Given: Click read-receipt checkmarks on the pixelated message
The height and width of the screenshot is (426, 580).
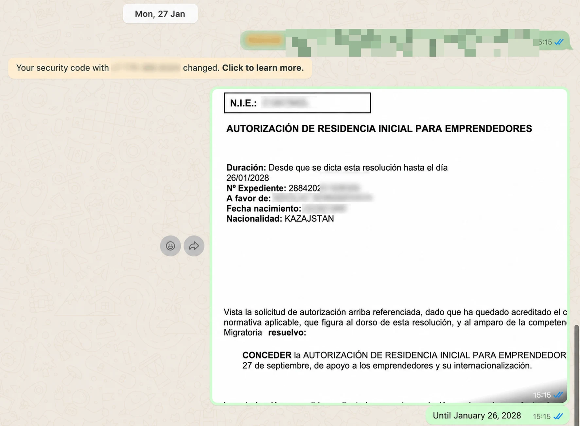Looking at the screenshot, I should pos(559,42).
